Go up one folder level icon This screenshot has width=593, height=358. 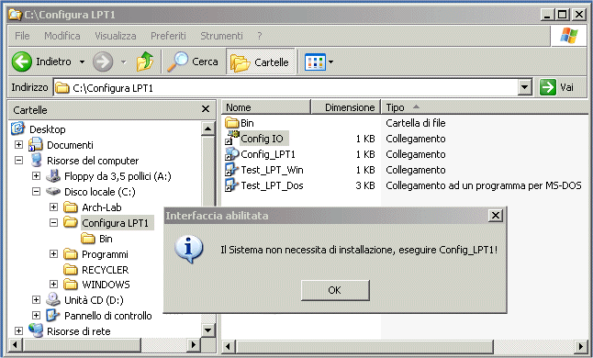click(x=145, y=62)
